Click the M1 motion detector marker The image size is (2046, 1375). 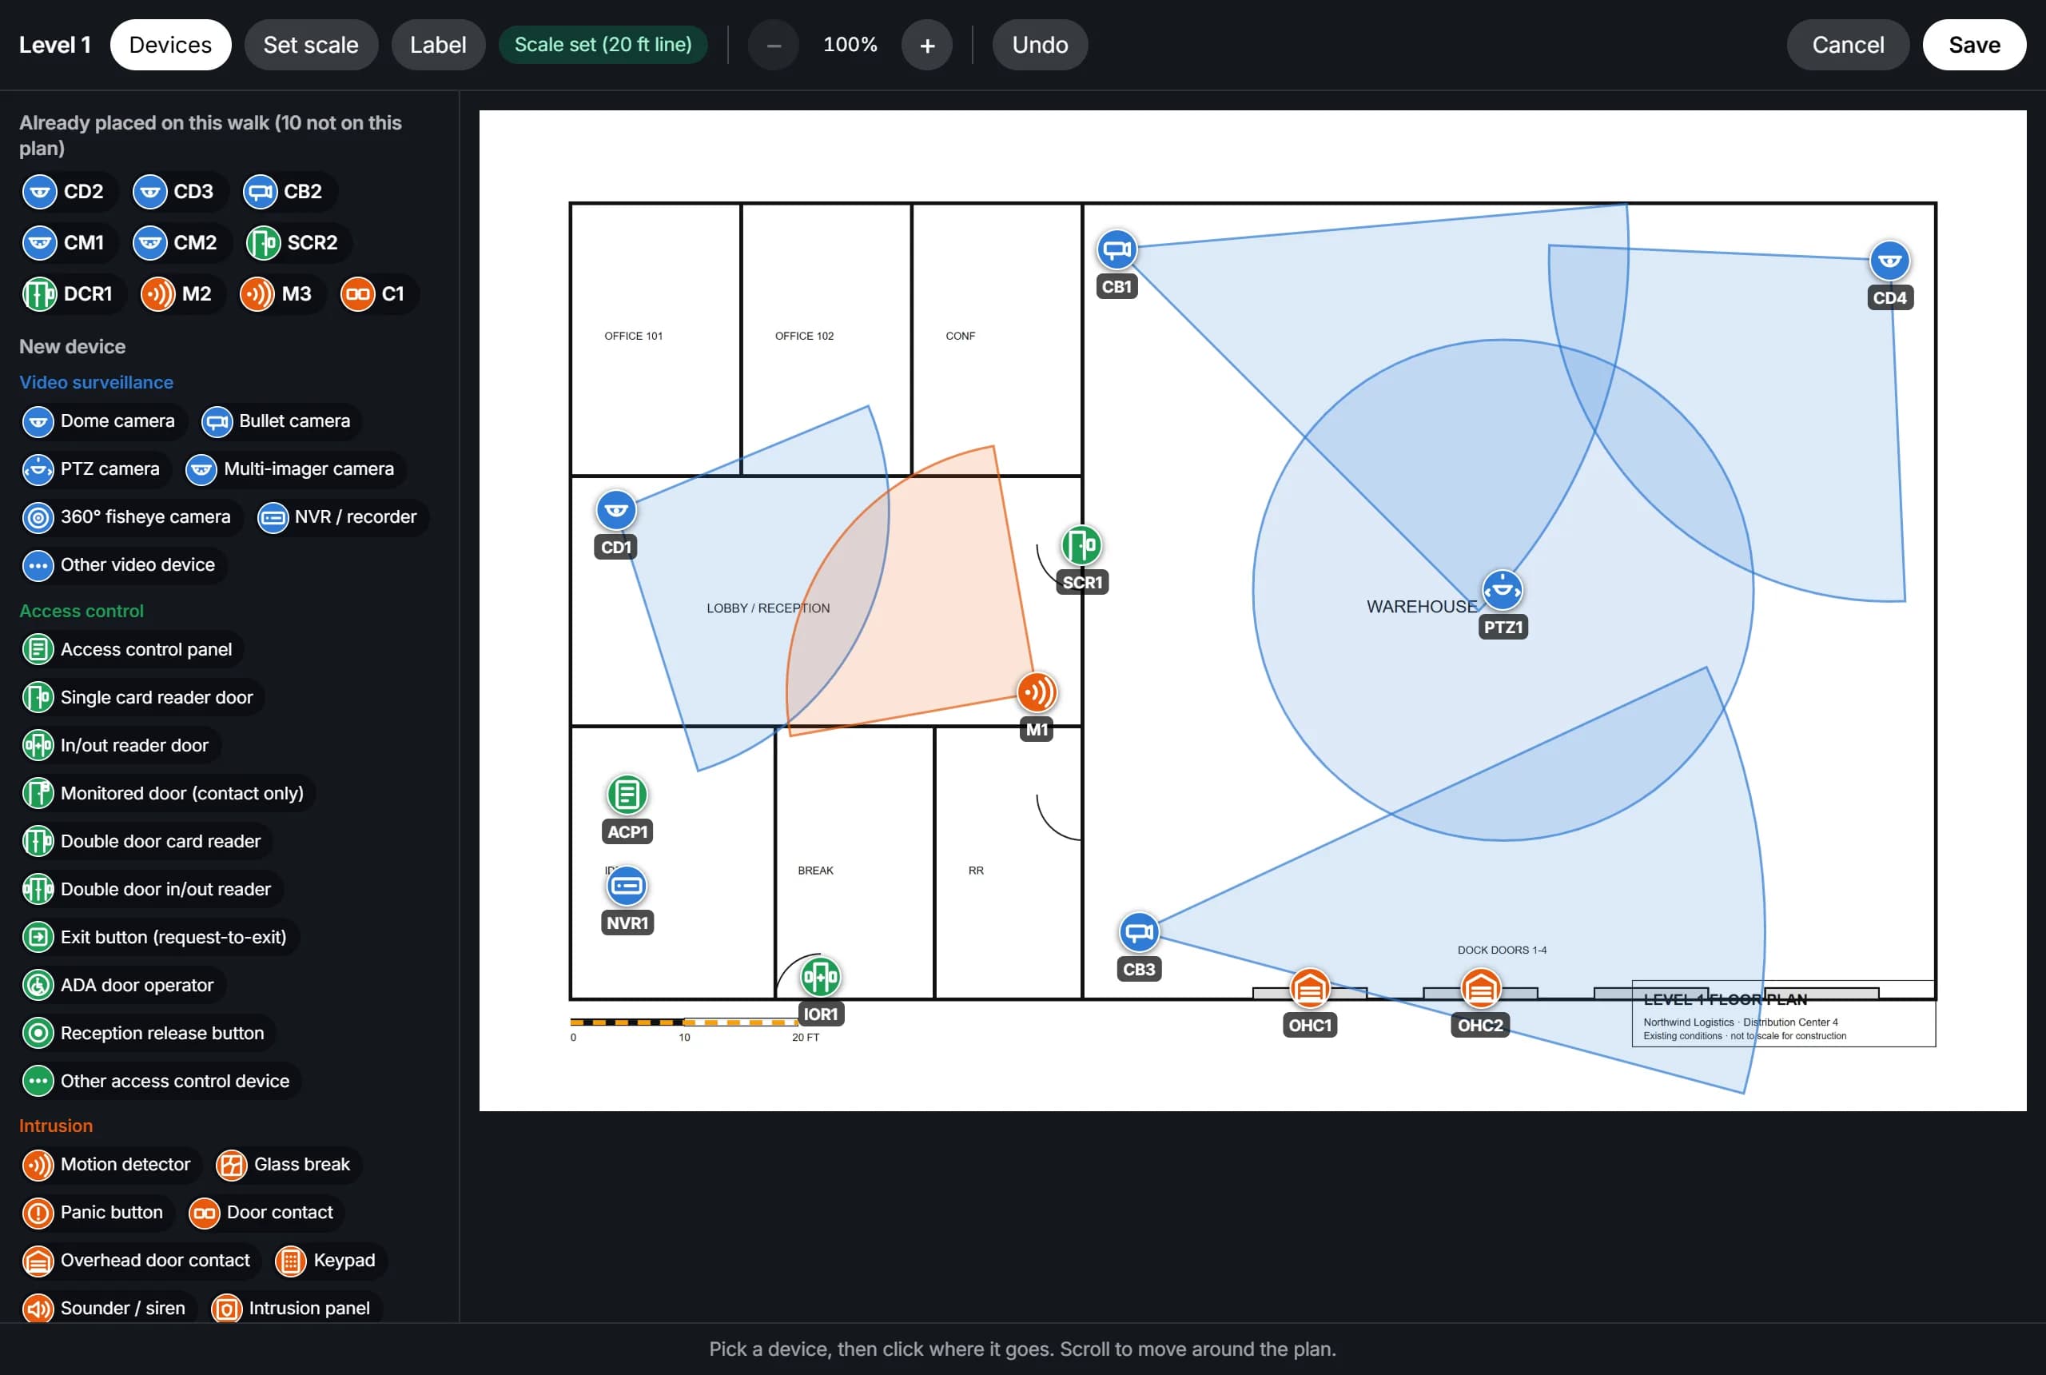pyautogui.click(x=1036, y=693)
